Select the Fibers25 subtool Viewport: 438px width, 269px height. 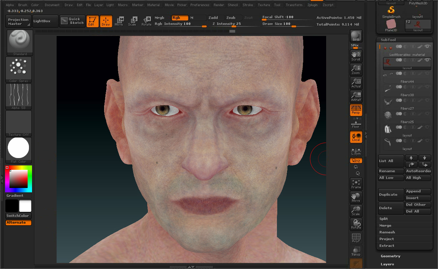[x=407, y=116]
